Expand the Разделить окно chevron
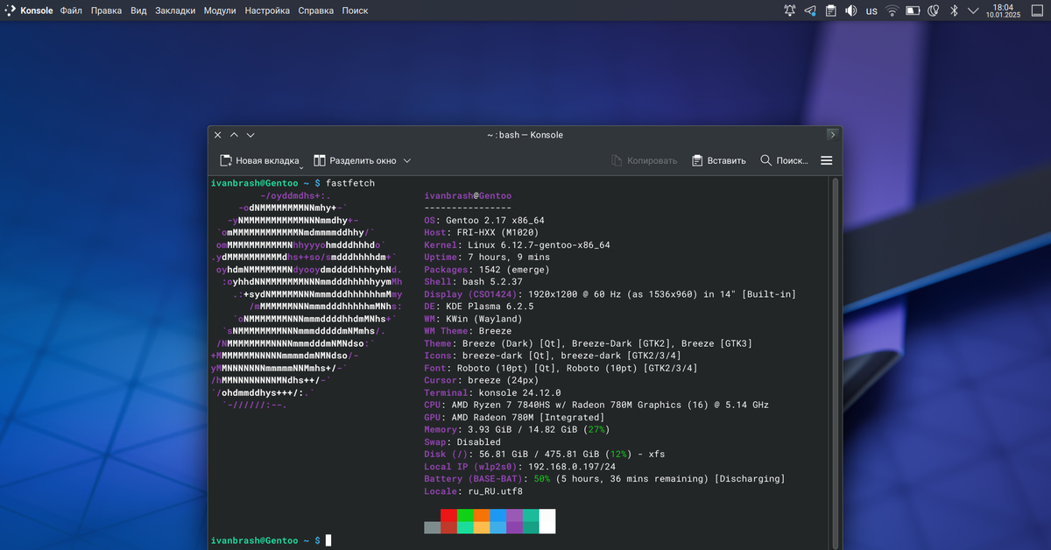This screenshot has height=550, width=1051. tap(407, 160)
